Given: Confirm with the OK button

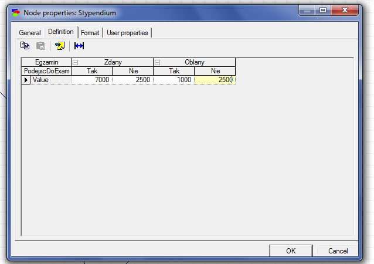Looking at the screenshot, I should (x=291, y=251).
